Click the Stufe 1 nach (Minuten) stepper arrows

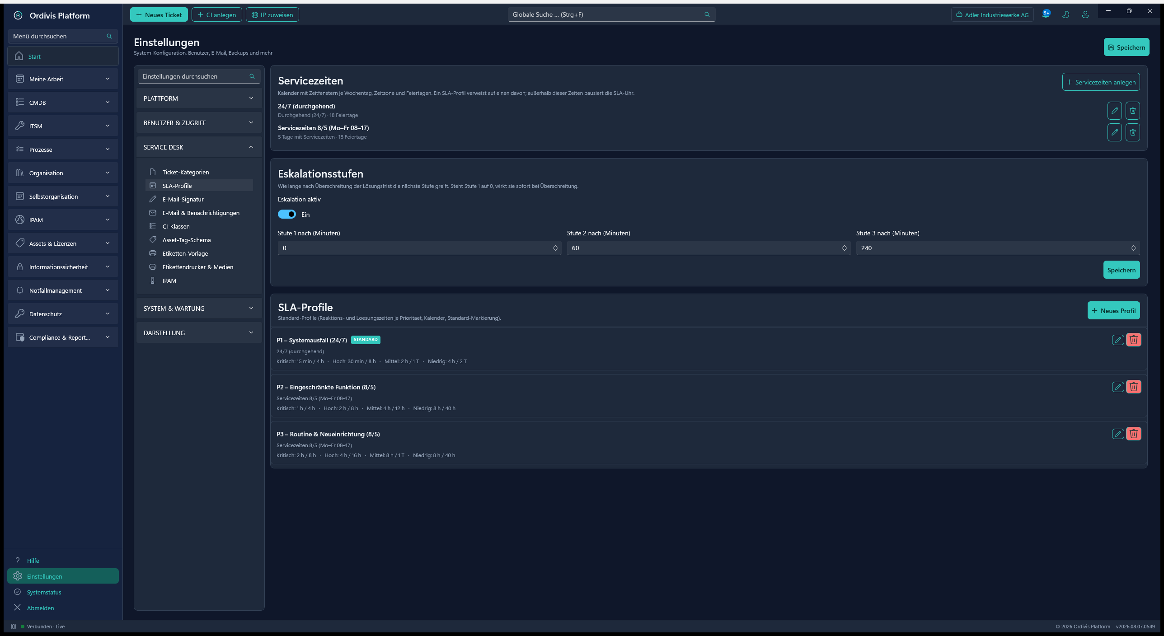pyautogui.click(x=555, y=248)
